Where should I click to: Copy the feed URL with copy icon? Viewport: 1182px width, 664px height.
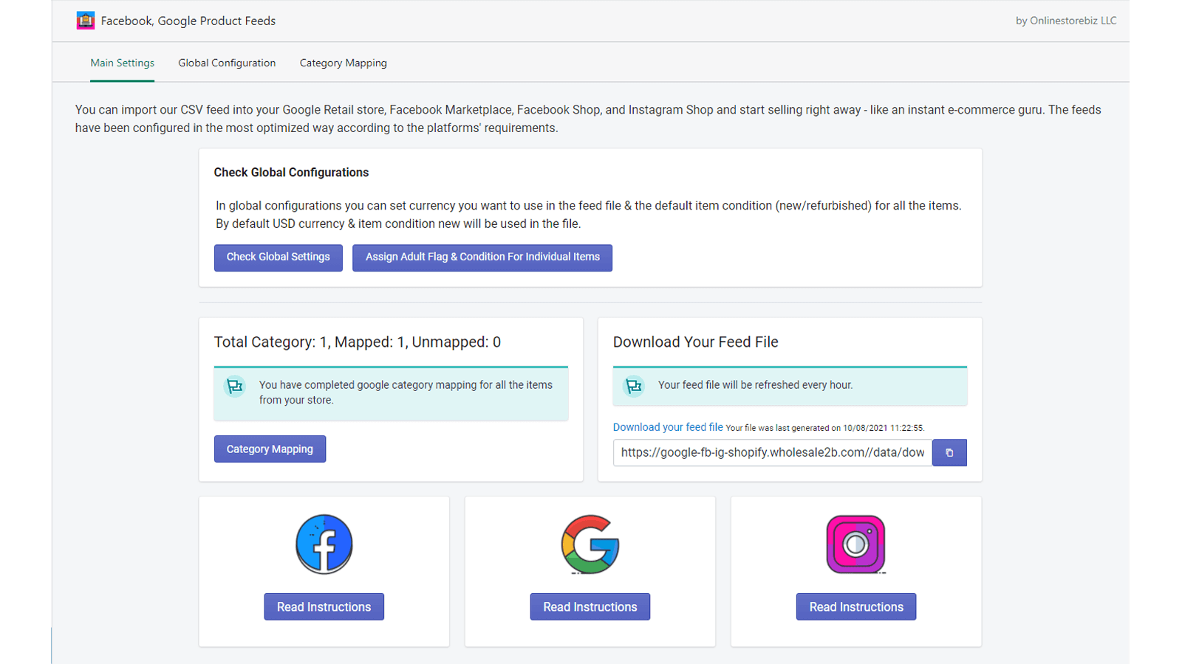(x=949, y=453)
